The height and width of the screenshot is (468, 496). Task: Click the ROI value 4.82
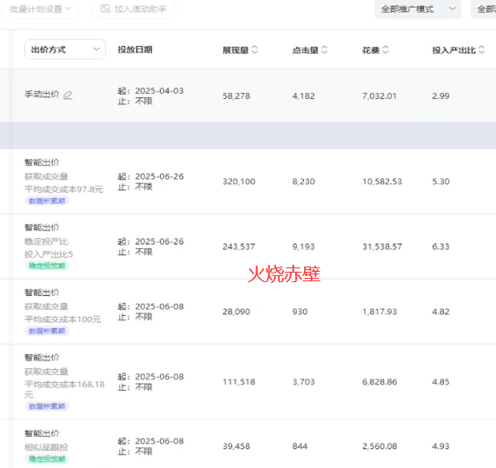[x=440, y=312]
